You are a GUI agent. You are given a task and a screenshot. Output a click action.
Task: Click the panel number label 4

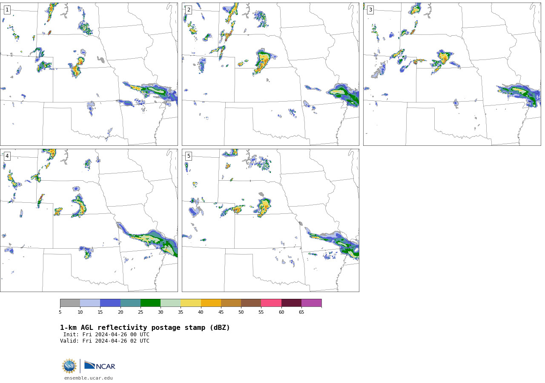[x=7, y=156]
